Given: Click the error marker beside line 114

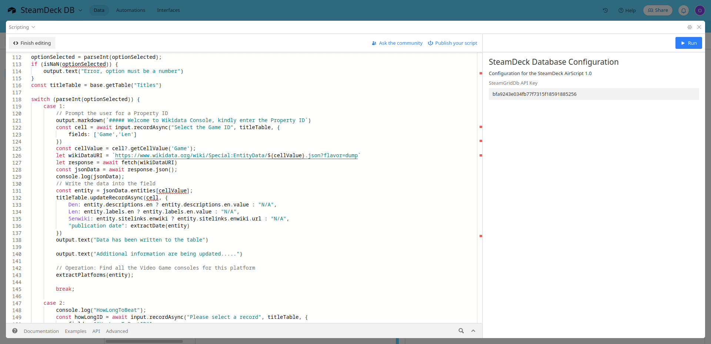Looking at the screenshot, I should [481, 73].
